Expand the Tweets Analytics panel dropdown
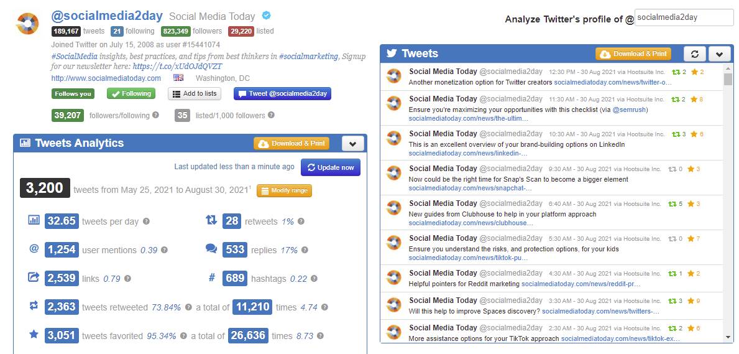The width and height of the screenshot is (739, 354). coord(352,144)
